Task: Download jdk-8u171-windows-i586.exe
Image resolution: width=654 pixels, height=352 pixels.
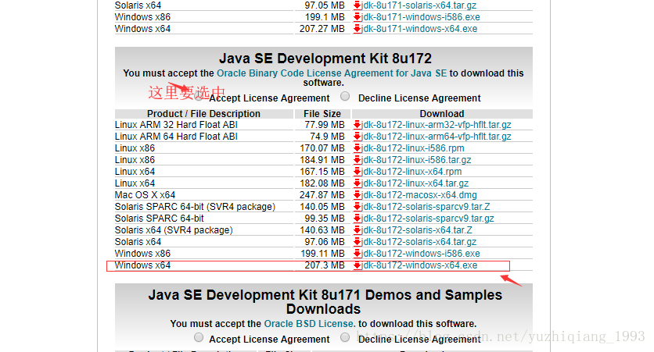Action: click(421, 17)
